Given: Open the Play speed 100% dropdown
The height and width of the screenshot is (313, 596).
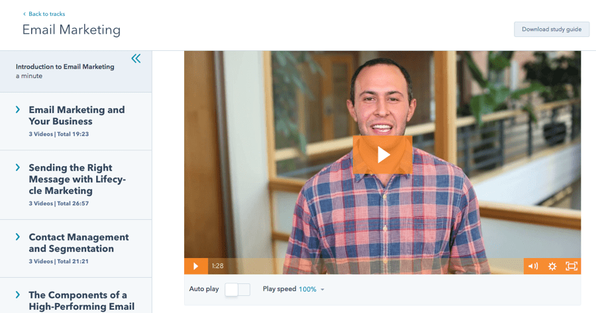Looking at the screenshot, I should pos(311,289).
